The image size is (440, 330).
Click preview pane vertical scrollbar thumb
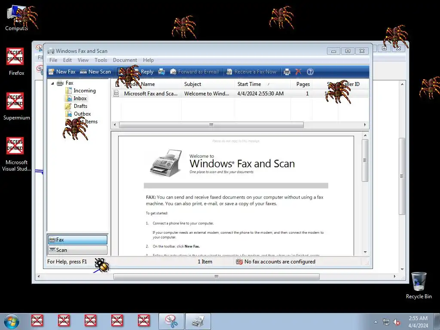[x=365, y=161]
